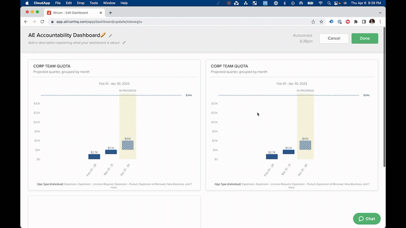Go forward in browser history
The height and width of the screenshot is (228, 406).
coord(34,22)
